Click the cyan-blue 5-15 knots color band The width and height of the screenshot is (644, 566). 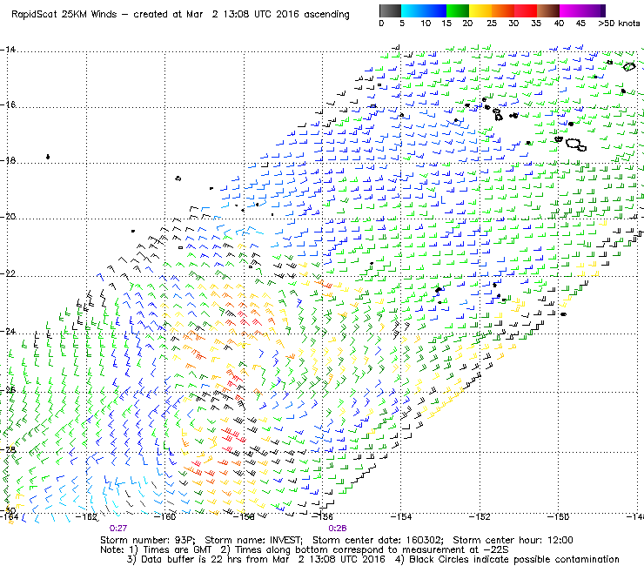tap(424, 10)
